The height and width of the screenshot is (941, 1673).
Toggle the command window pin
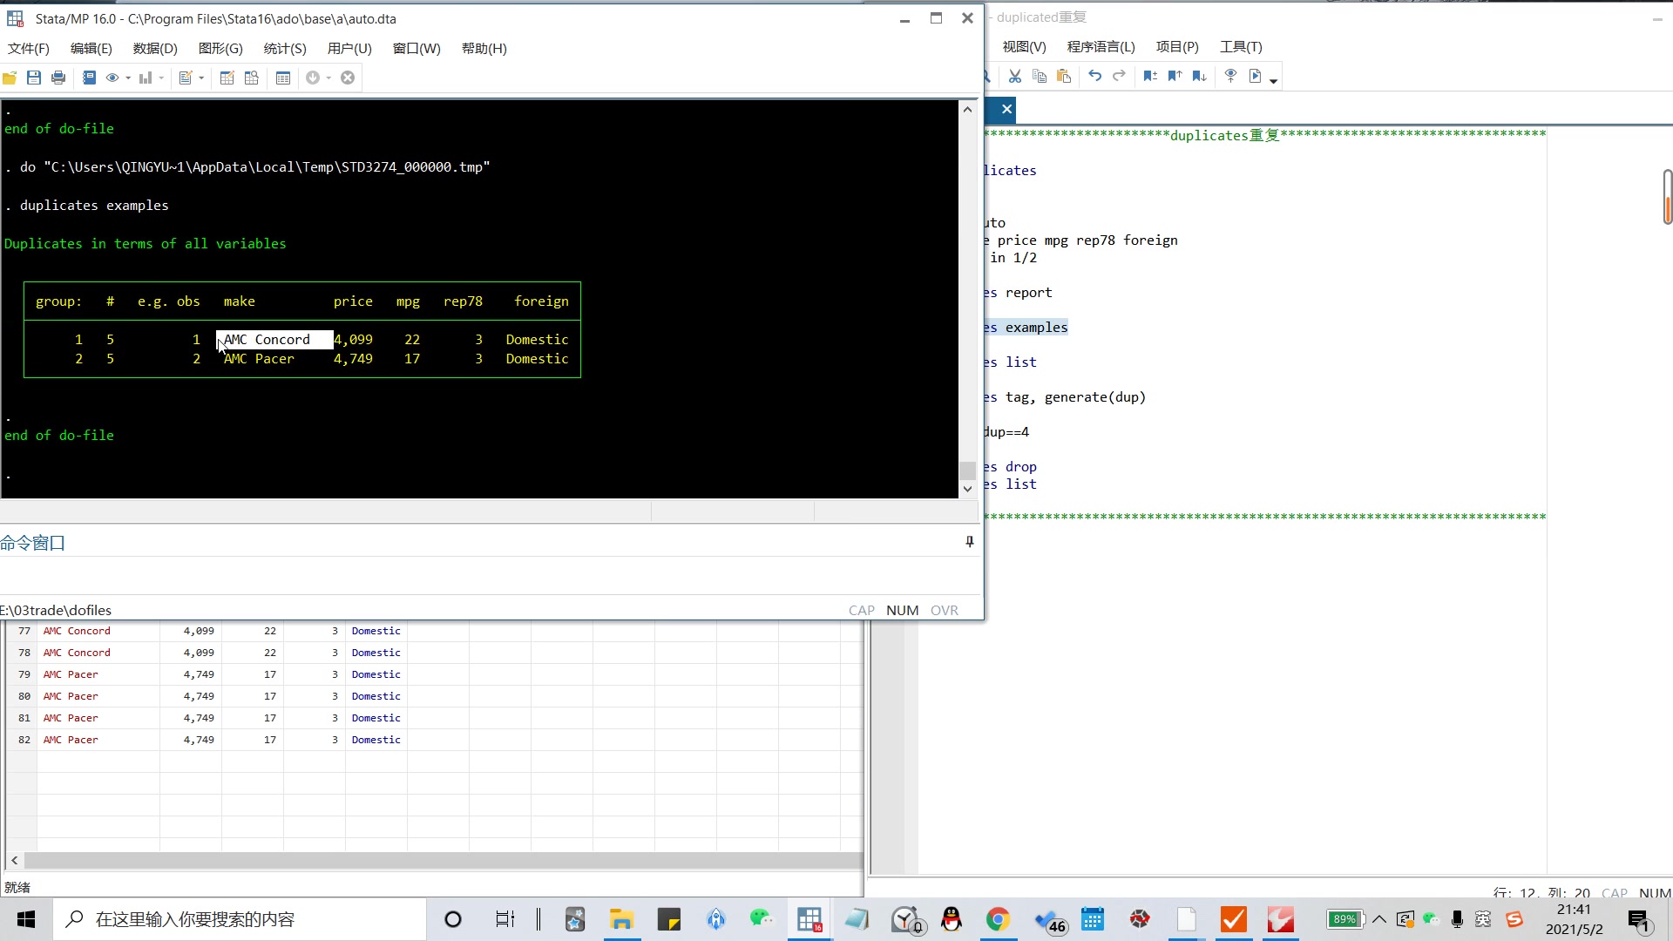[x=969, y=542]
